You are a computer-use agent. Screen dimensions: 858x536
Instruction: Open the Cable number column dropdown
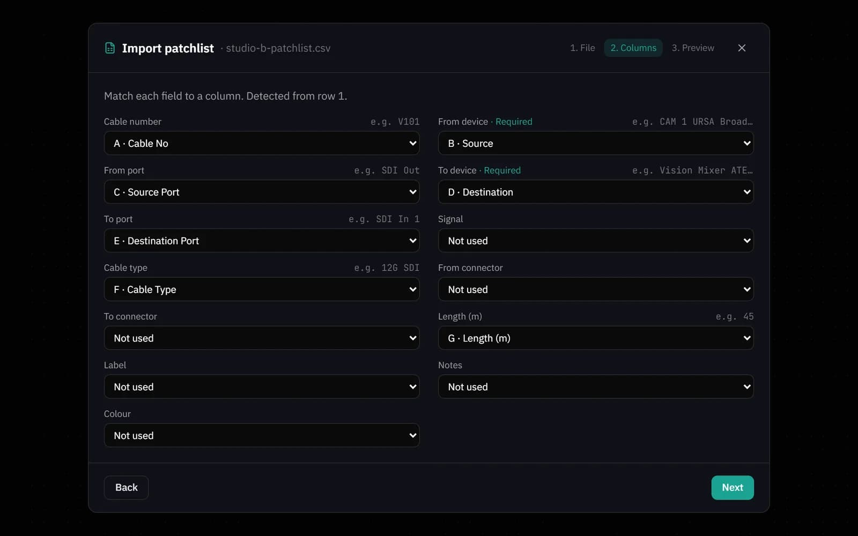[262, 143]
